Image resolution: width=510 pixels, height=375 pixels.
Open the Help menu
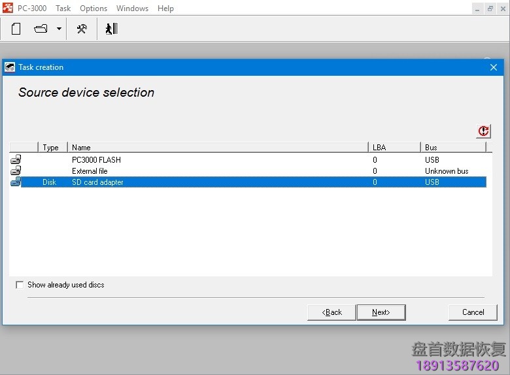click(x=165, y=8)
